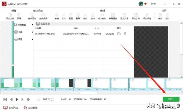Click timeline scrollbar left arrow
183x111 pixels.
point(2,93)
